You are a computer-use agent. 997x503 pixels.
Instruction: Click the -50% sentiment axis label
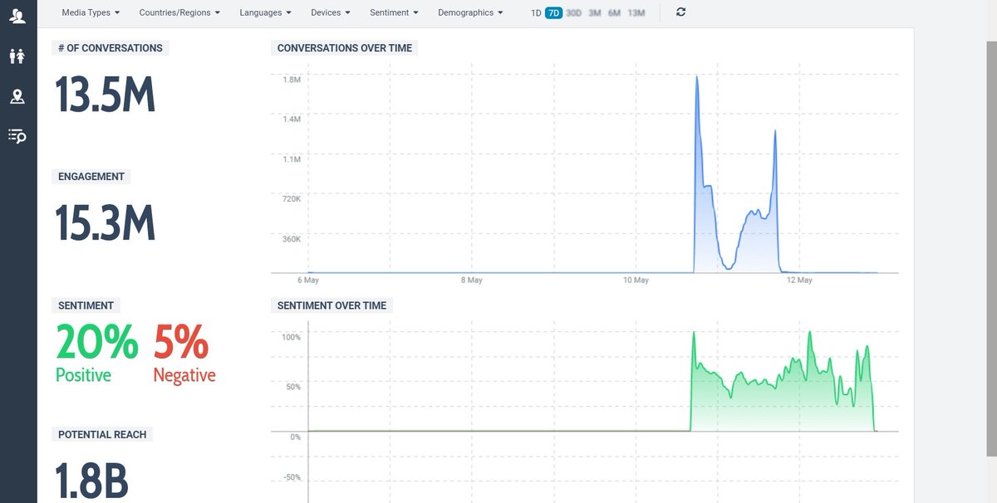(291, 477)
